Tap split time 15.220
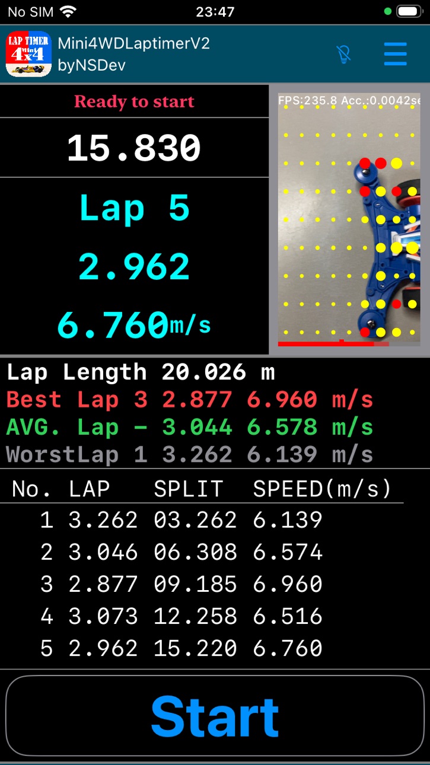 [x=195, y=648]
